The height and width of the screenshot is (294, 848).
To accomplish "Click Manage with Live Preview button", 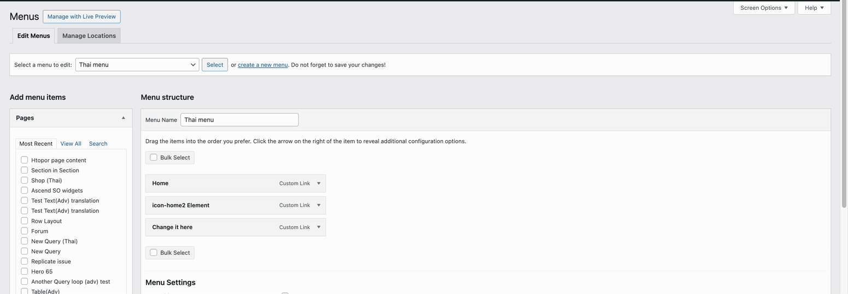I will click(x=81, y=16).
